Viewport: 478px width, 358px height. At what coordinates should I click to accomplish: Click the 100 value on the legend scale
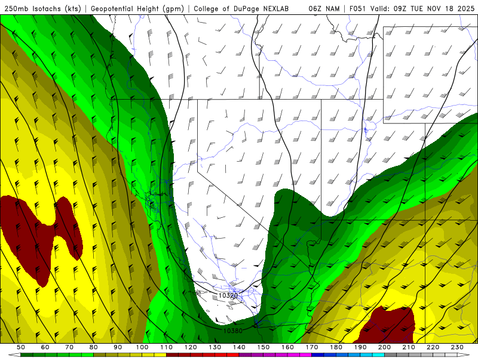(x=142, y=347)
